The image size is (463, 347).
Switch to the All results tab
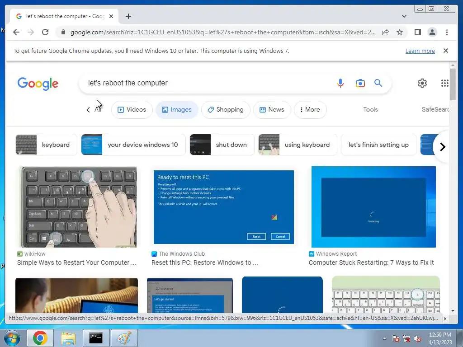[98, 109]
